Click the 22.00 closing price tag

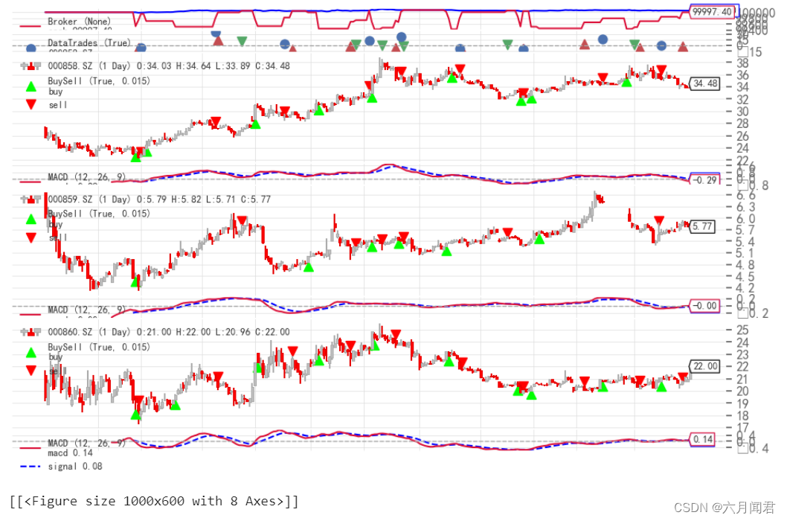coord(704,366)
